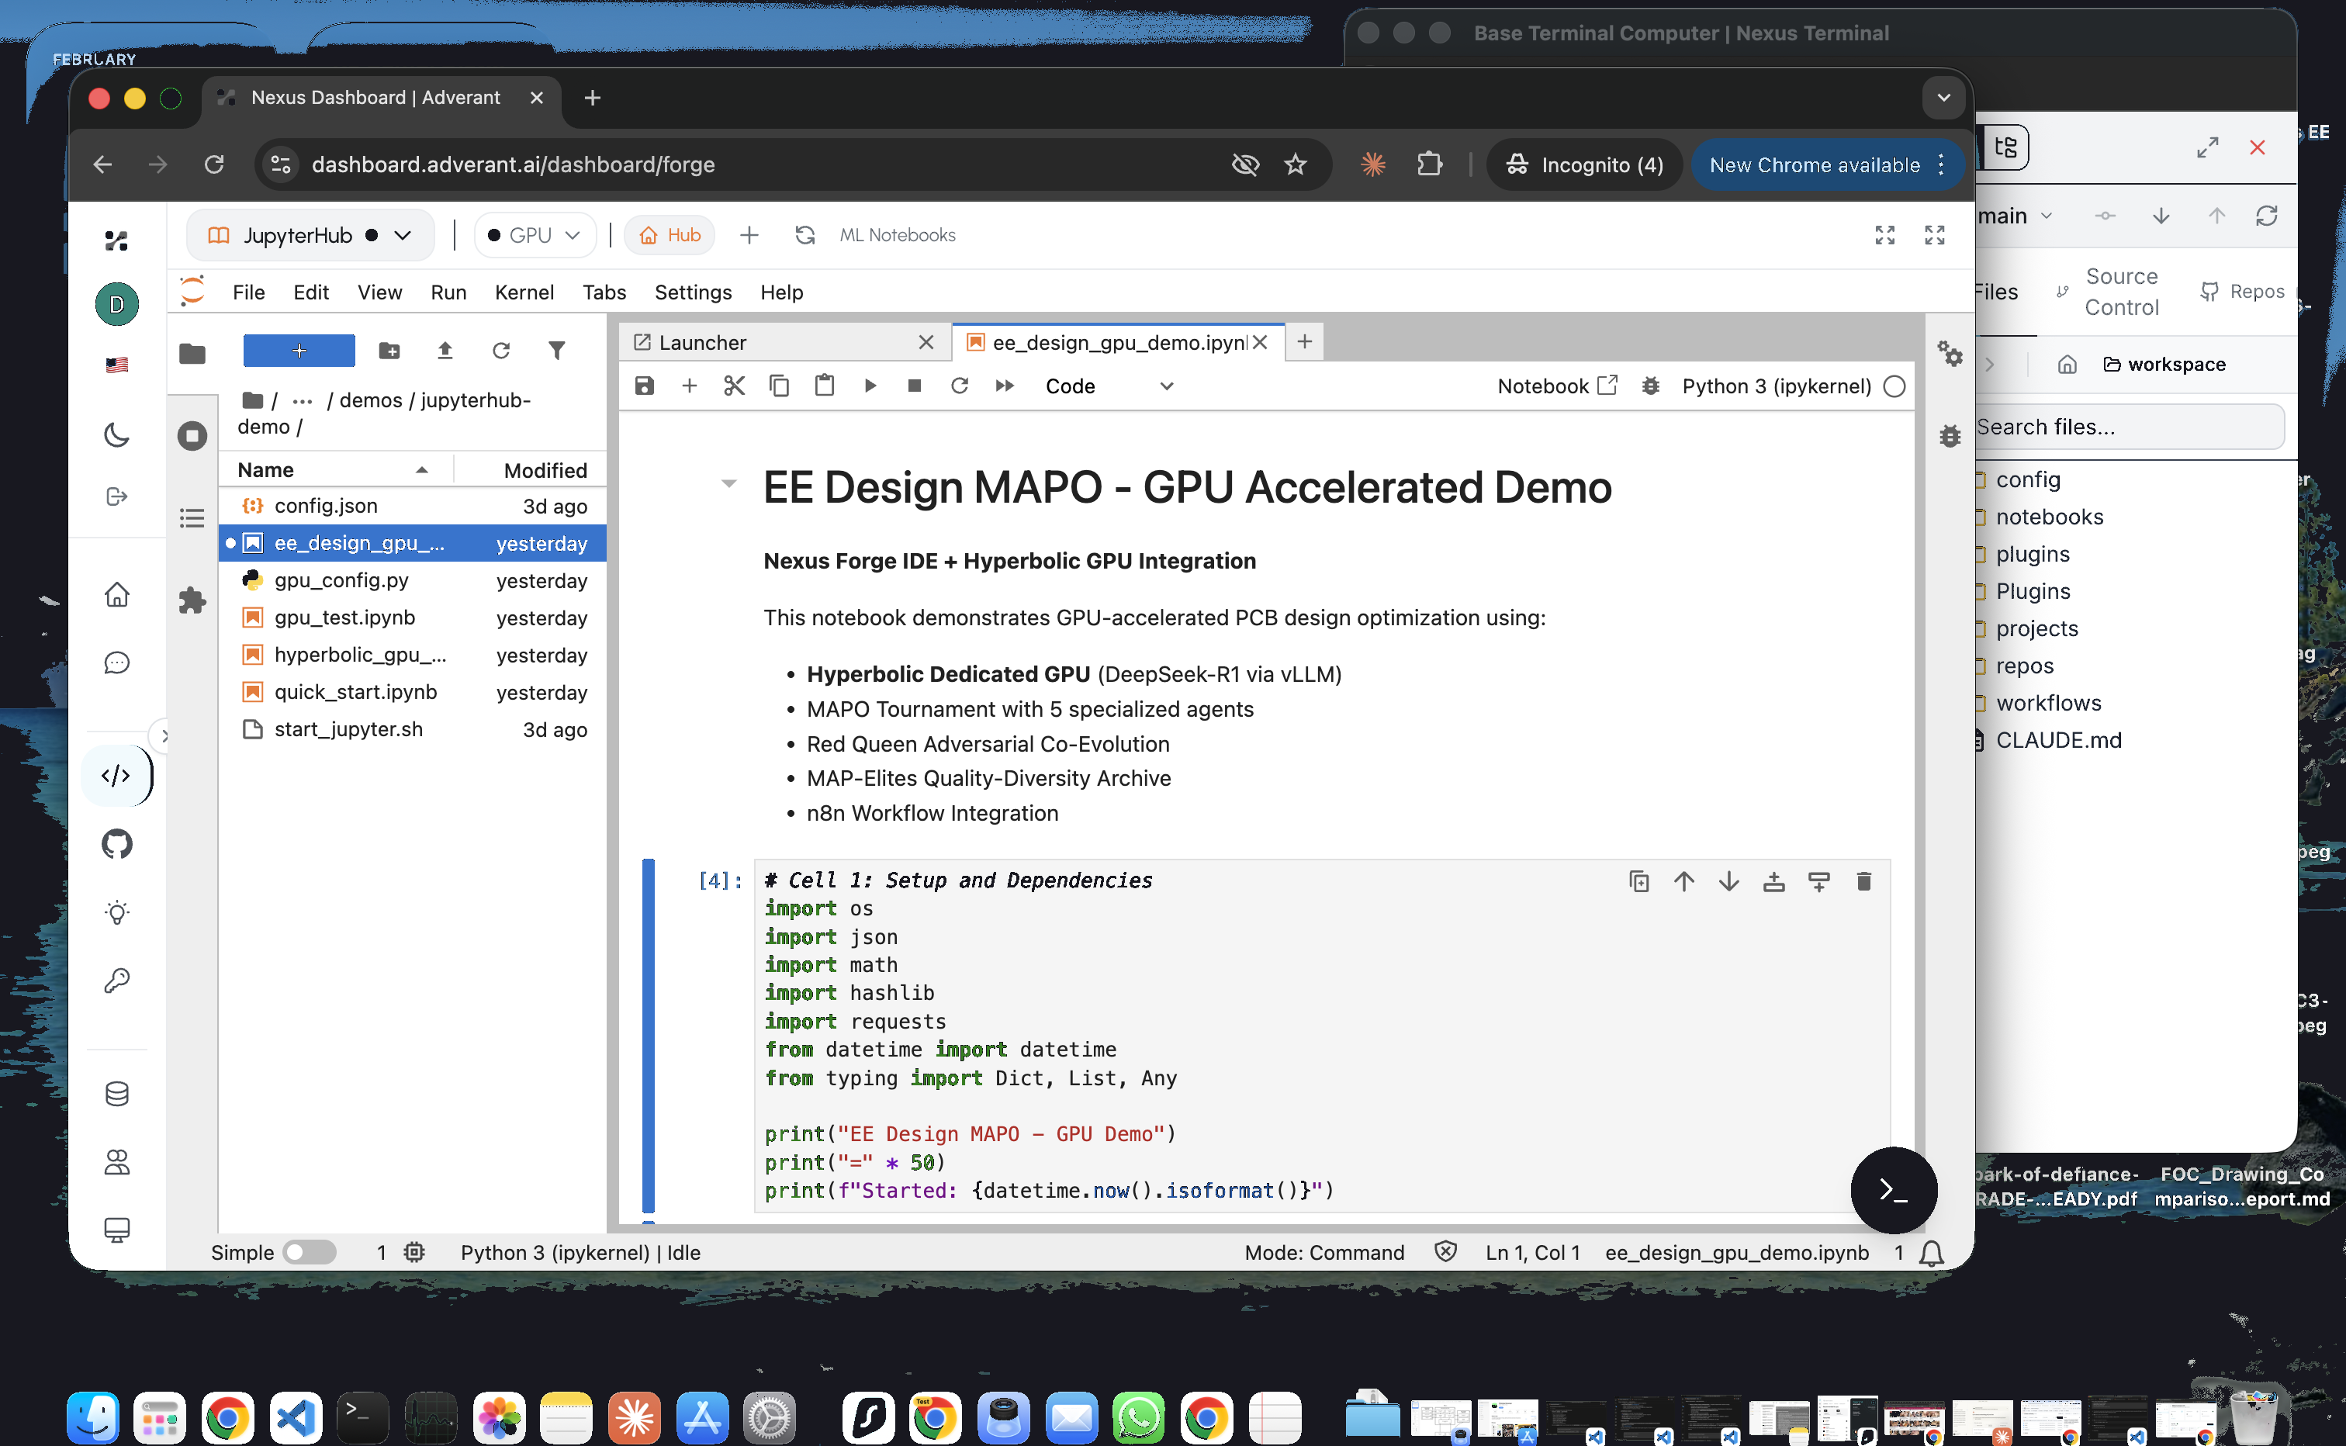Toggle the privacy eye icon in address bar
The height and width of the screenshot is (1446, 2346).
coord(1245,164)
